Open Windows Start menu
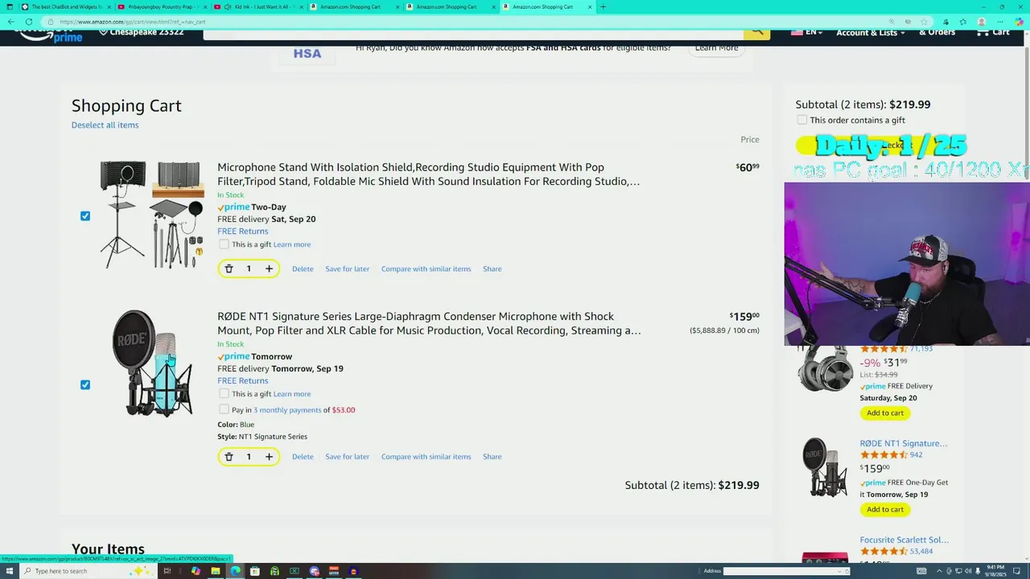Viewport: 1030px width, 579px height. 10,571
